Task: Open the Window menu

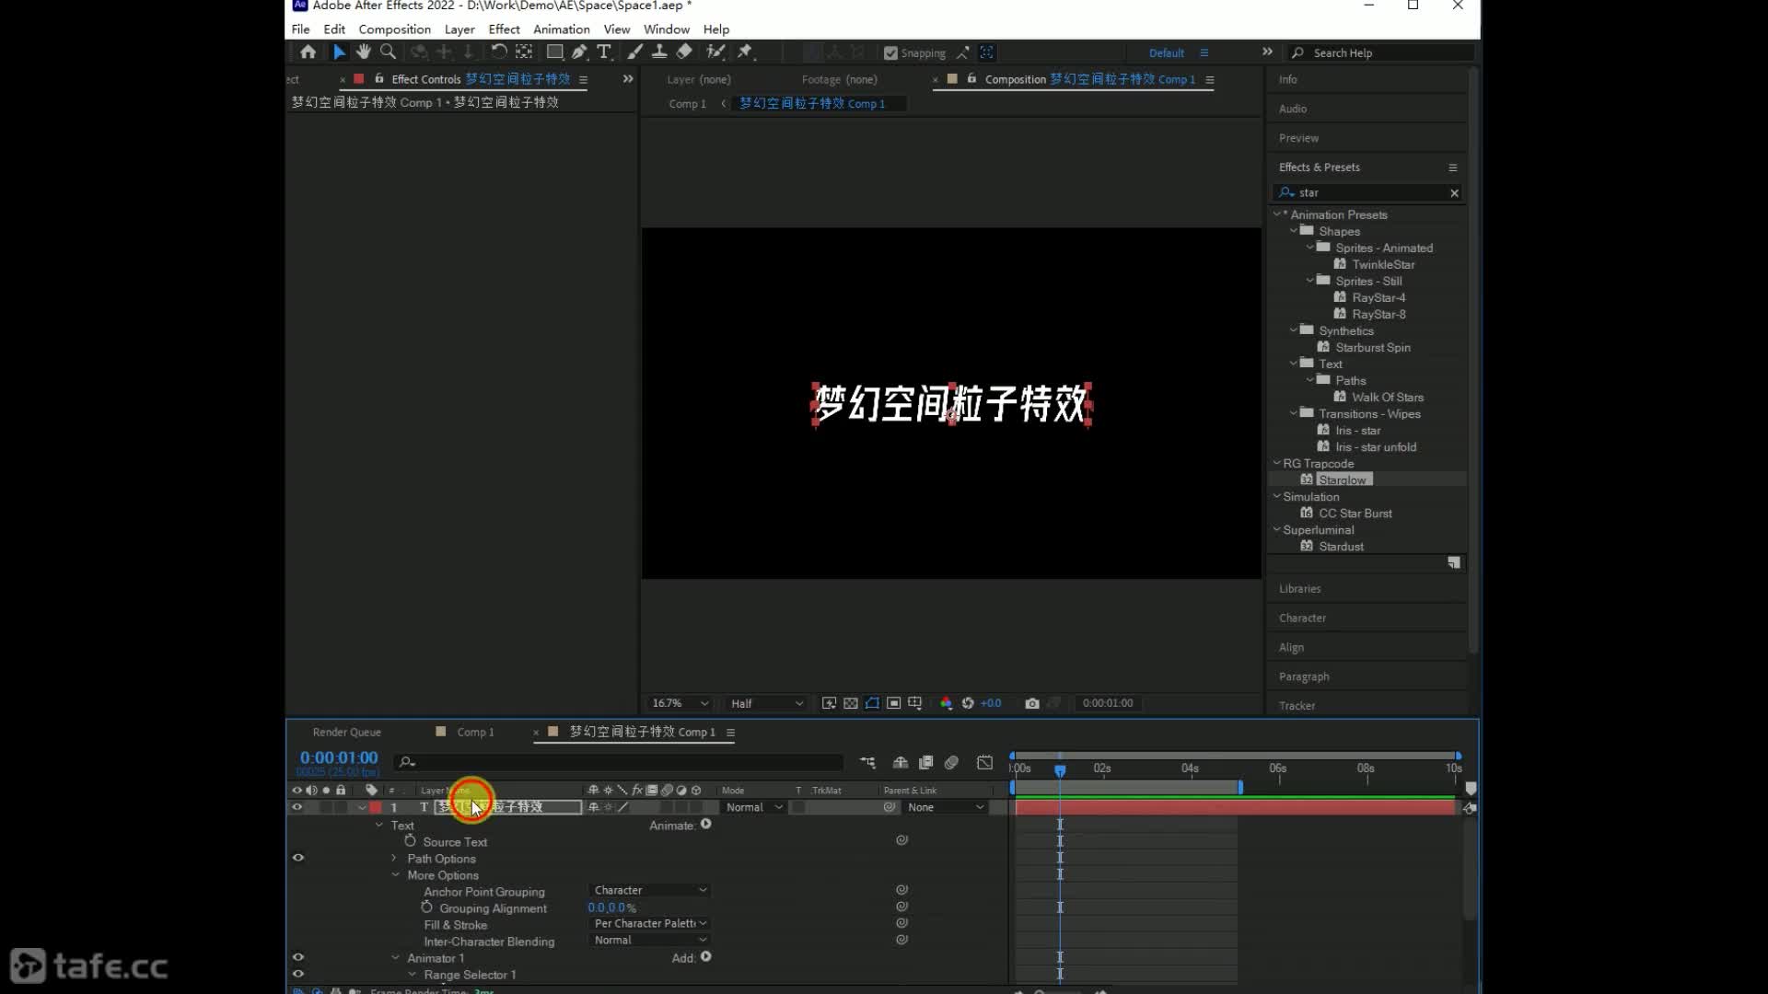Action: pos(667,29)
